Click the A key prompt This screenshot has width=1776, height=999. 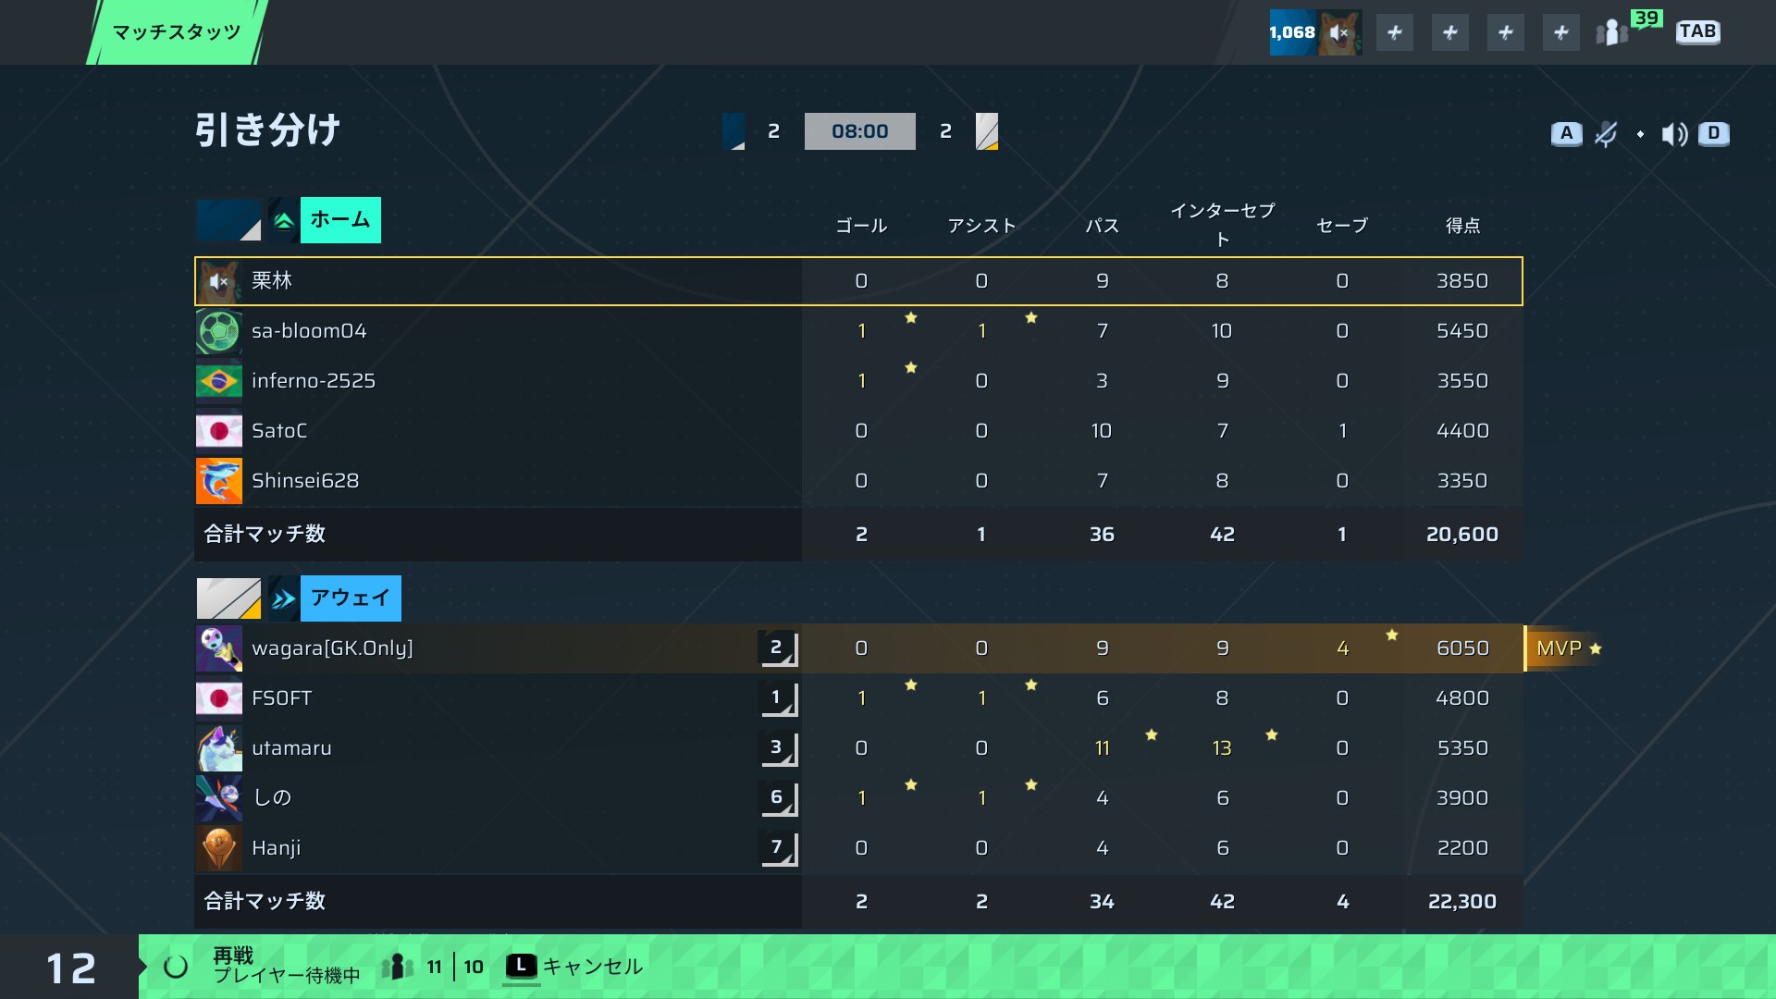pos(1566,133)
